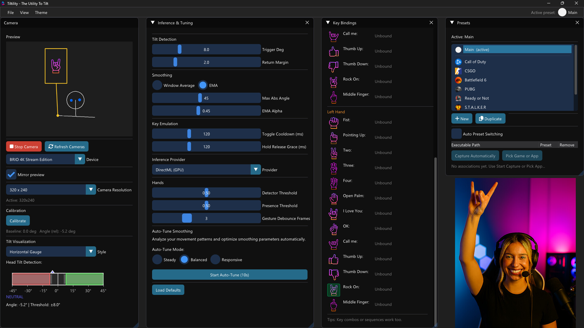584x328 pixels.
Task: Select Window Average smoothing radio
Action: (157, 85)
